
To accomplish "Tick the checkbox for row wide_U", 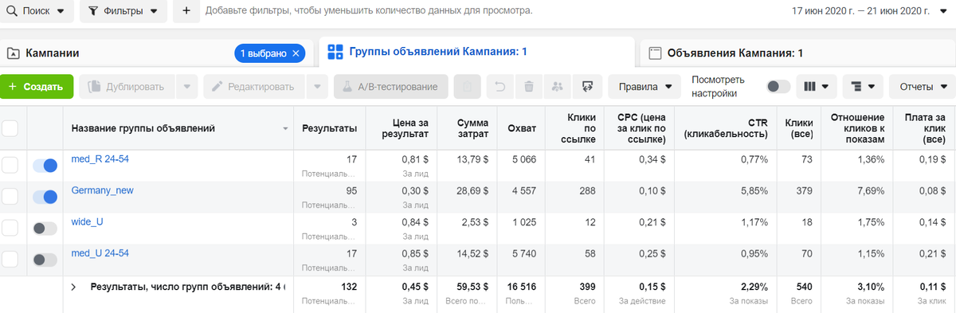I will (x=10, y=229).
